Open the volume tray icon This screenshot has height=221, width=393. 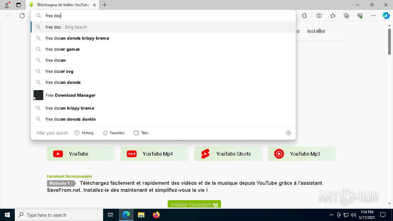(353, 215)
